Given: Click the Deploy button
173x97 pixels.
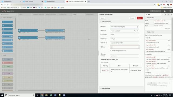Looking at the screenshot, I should coord(155,11).
